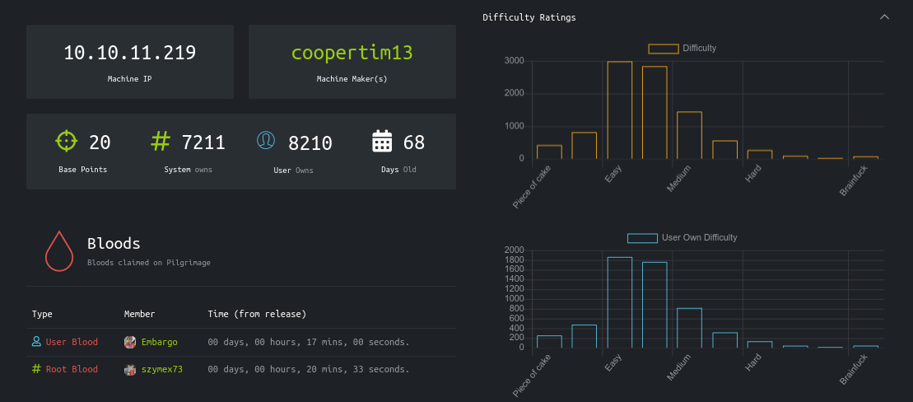Click Embargo's avatar image
The image size is (913, 402).
(x=130, y=342)
